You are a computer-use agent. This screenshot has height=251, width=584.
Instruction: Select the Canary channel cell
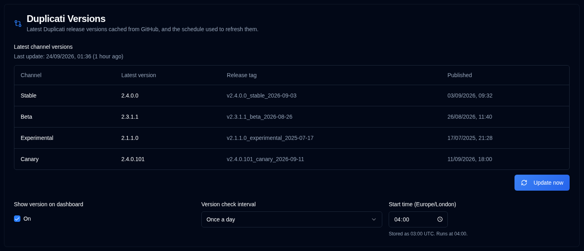[x=30, y=159]
